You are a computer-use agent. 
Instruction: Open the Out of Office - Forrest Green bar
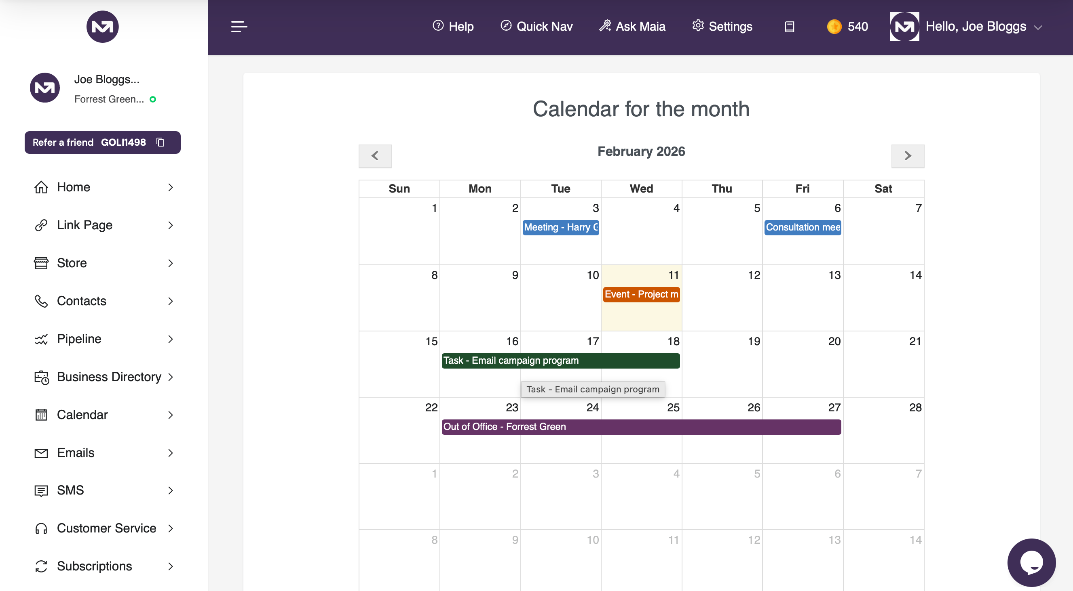click(x=641, y=427)
